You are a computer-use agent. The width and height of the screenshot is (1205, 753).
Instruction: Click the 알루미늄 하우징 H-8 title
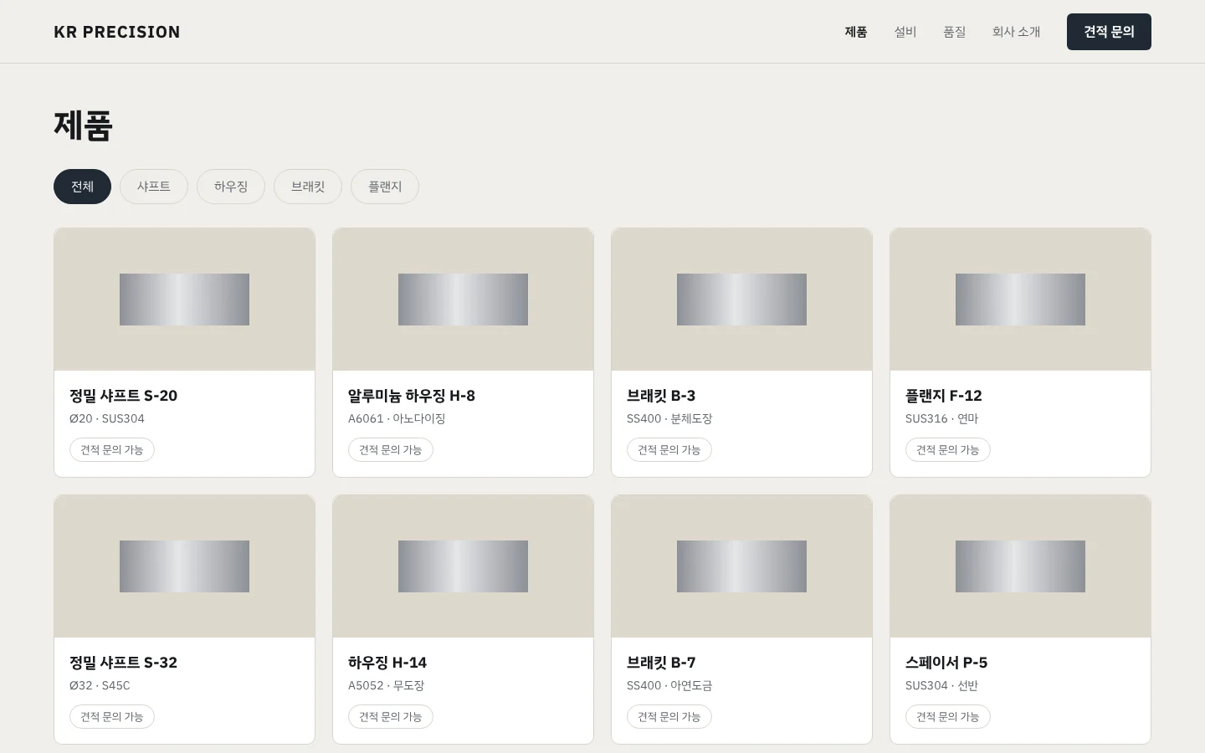pyautogui.click(x=412, y=396)
